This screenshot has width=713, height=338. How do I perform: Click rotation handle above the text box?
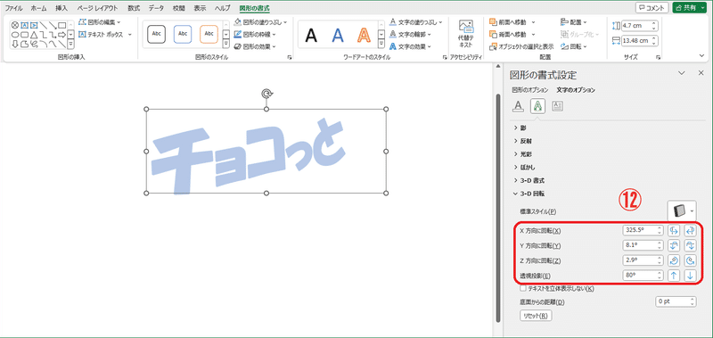point(266,94)
